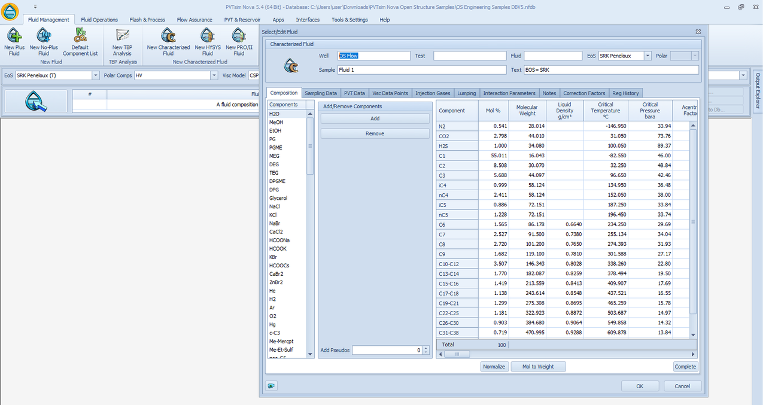Viewport: 766px width, 405px height.
Task: Switch to the Lumping tab
Action: pyautogui.click(x=467, y=93)
